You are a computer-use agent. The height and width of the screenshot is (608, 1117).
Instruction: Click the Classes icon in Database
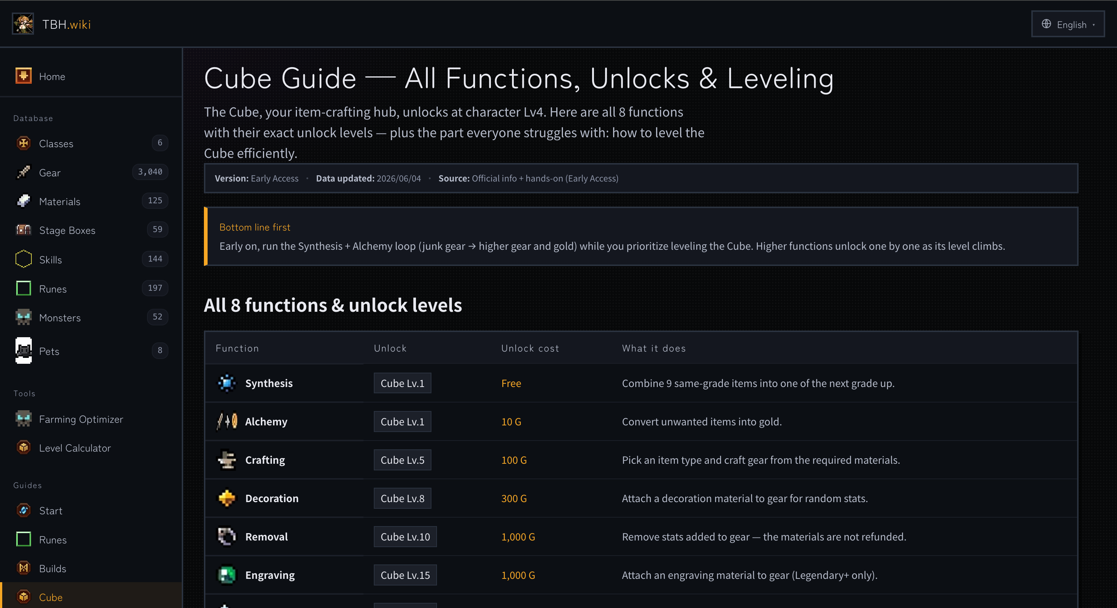(23, 143)
